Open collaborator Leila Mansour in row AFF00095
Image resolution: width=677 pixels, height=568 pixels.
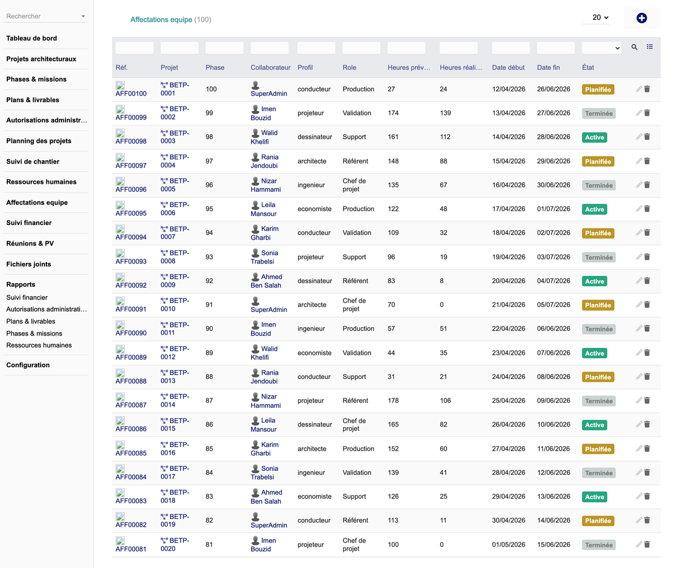pos(264,209)
